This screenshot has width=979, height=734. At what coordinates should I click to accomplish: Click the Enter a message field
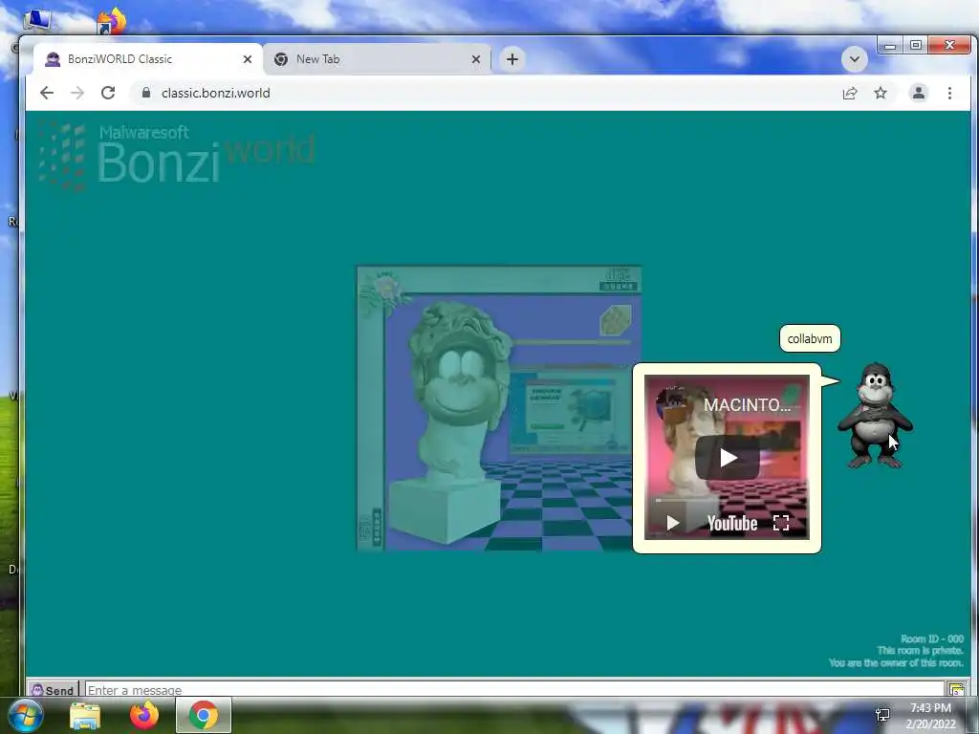(x=513, y=690)
